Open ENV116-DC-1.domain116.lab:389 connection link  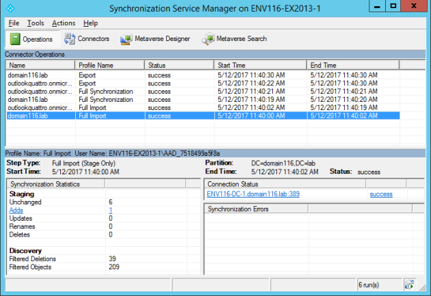pyautogui.click(x=253, y=194)
